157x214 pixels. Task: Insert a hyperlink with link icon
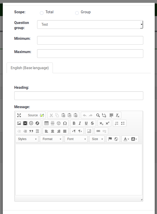click(98, 131)
